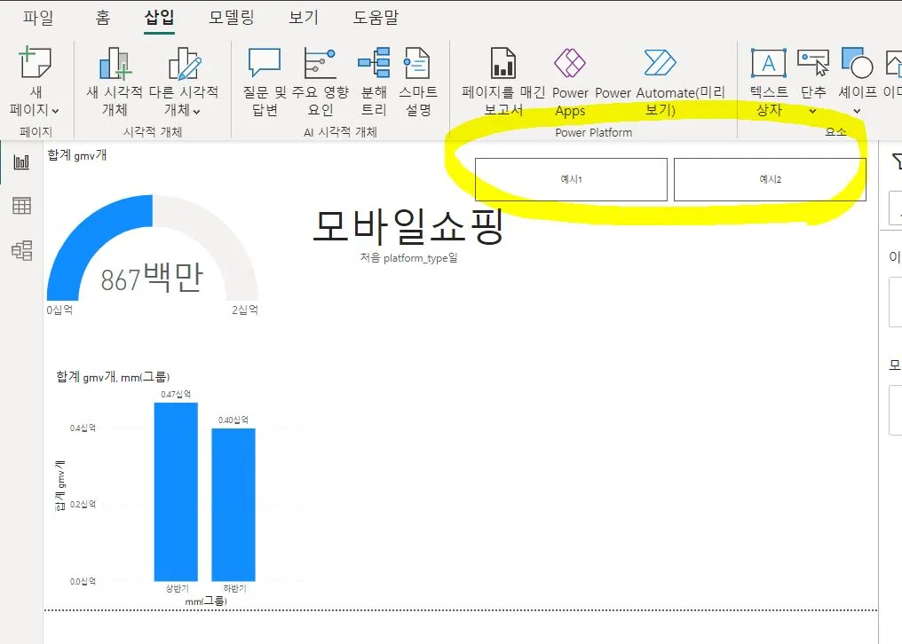Viewport: 902px width, 644px height.
Task: Click the 합계 gmv개 gauge title
Action: (x=77, y=154)
